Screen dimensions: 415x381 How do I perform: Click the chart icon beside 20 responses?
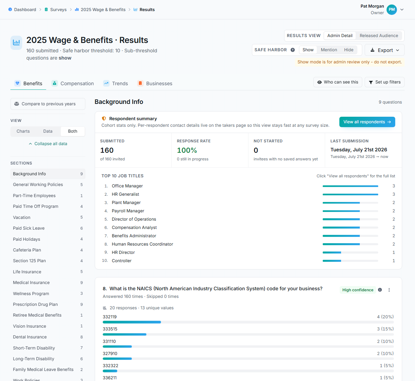pyautogui.click(x=105, y=308)
